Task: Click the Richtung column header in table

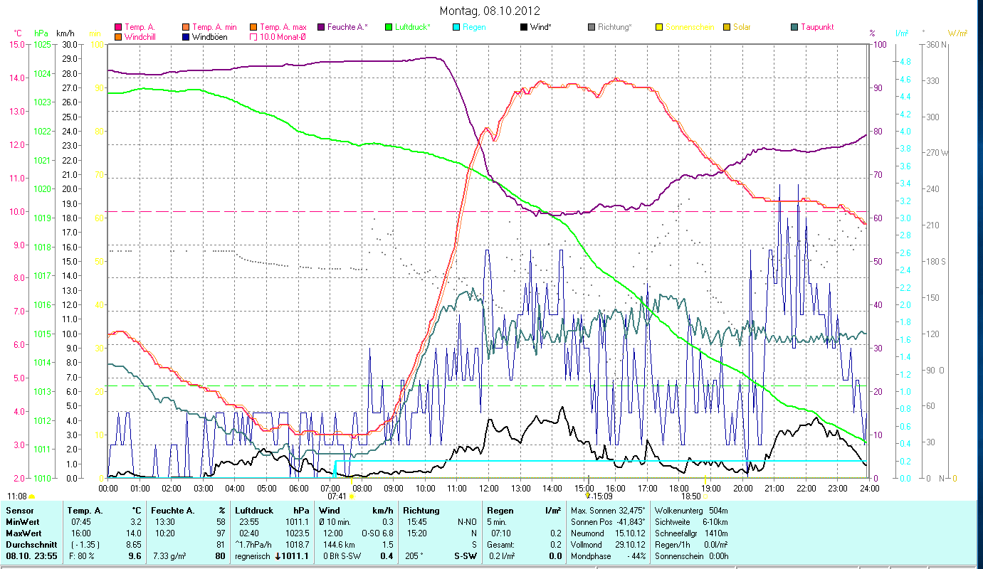Action: pyautogui.click(x=421, y=511)
